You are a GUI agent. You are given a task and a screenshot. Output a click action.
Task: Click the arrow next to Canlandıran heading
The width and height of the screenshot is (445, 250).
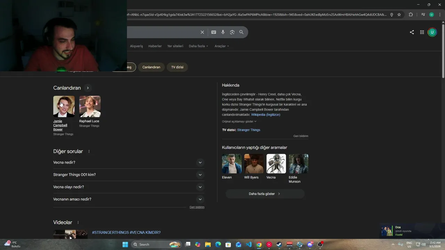[88, 88]
